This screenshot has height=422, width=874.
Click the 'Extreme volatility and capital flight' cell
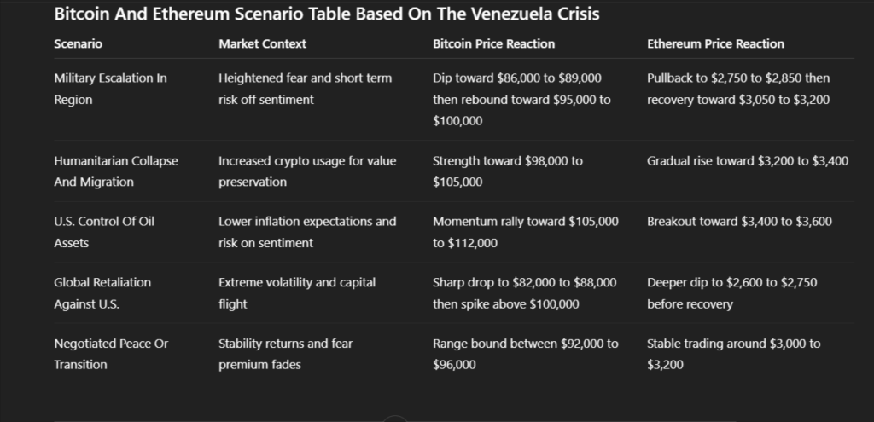[296, 292]
